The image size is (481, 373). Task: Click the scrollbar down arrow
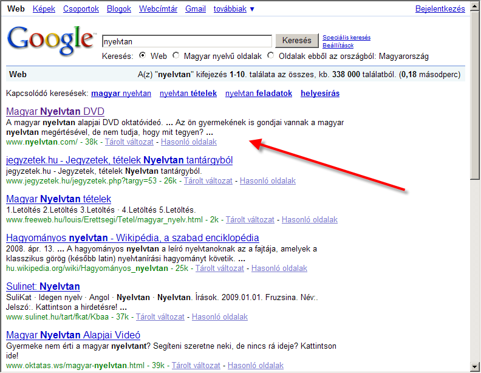tap(475, 366)
